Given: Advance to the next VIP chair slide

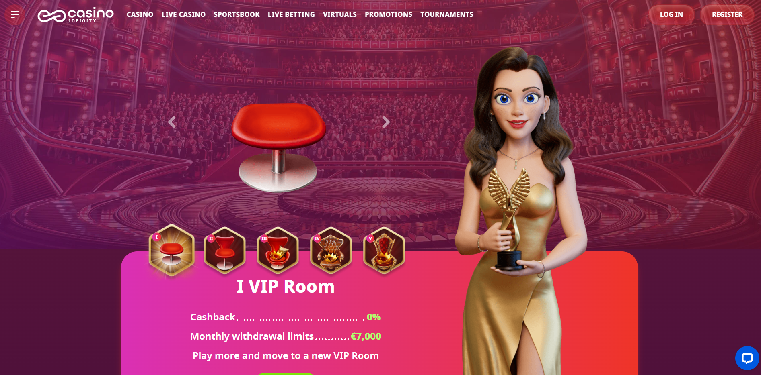Looking at the screenshot, I should [386, 122].
